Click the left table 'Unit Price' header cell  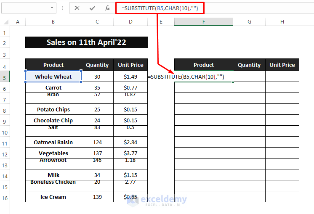130,65
